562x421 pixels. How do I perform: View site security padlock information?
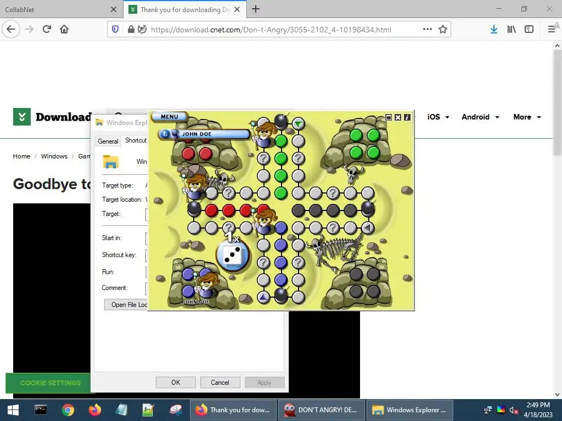tap(131, 30)
